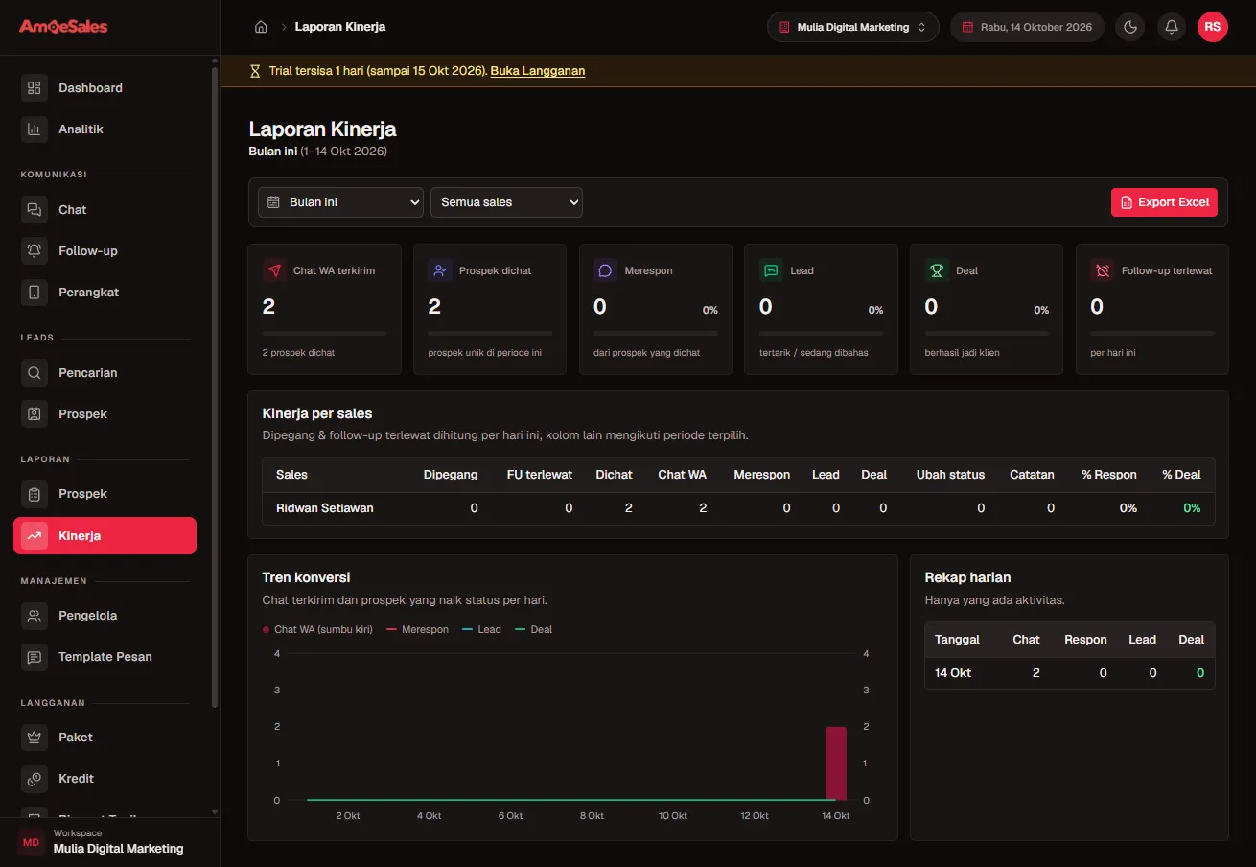Image resolution: width=1256 pixels, height=867 pixels.
Task: Click the 14 Okt row in Rekap harian
Action: coord(1069,673)
